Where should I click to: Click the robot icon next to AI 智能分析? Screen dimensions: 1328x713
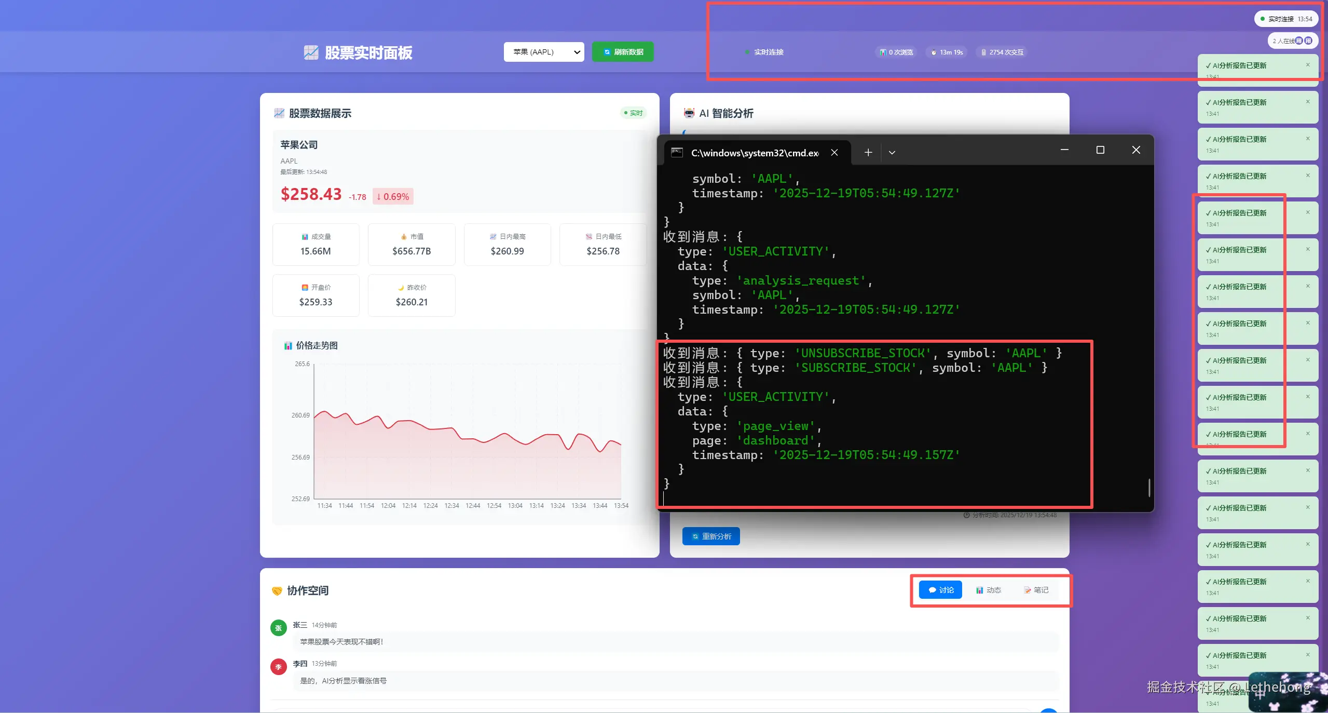(x=689, y=113)
